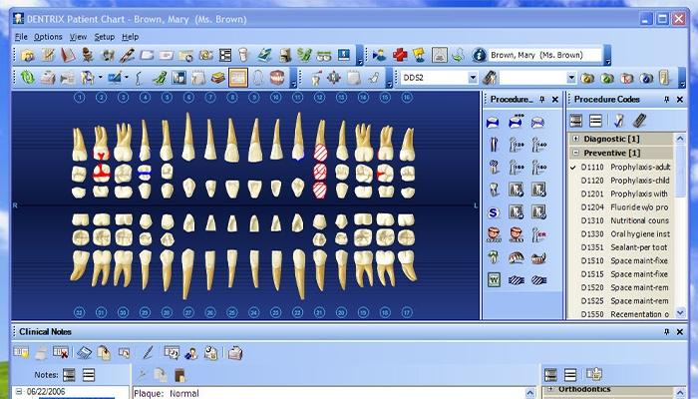Click the green refresh arrows icon
The width and height of the screenshot is (698, 399).
pyautogui.click(x=28, y=78)
